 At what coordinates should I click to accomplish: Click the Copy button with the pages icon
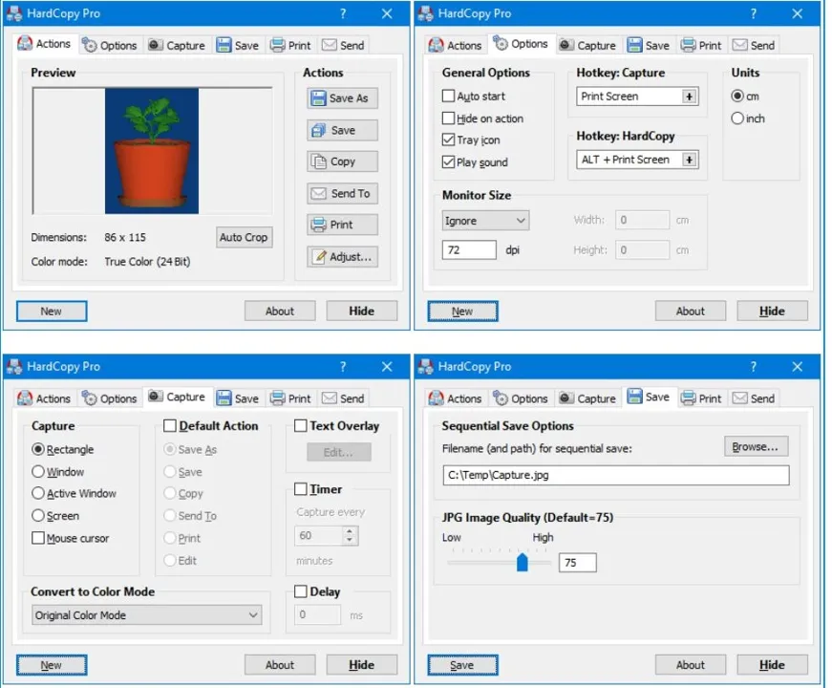point(342,161)
